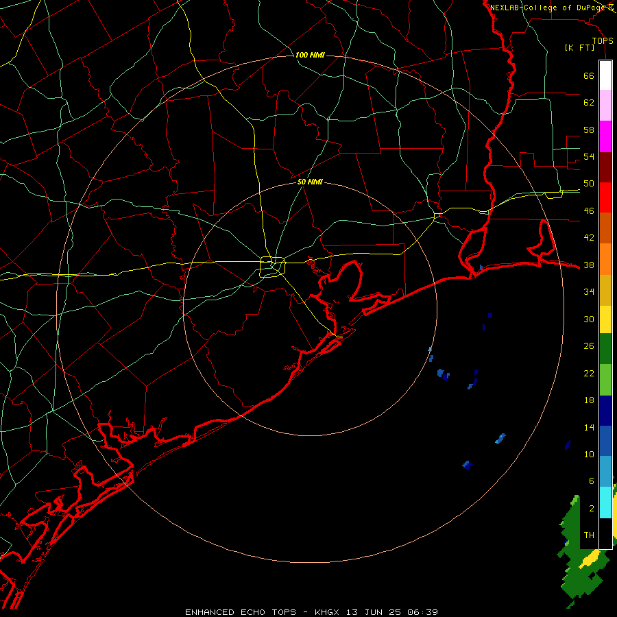
Task: Click the white swatch in the tops legend
Action: 605,75
